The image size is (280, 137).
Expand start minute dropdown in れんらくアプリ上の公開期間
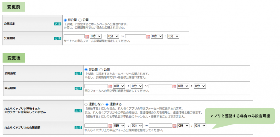(137, 126)
